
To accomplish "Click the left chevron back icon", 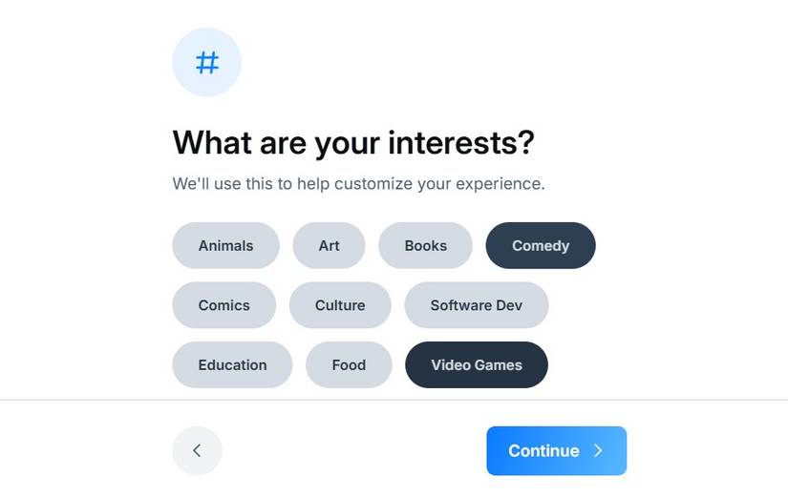I will pyautogui.click(x=197, y=450).
